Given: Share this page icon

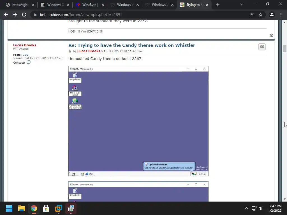Looking at the screenshot, I should point(252,15).
